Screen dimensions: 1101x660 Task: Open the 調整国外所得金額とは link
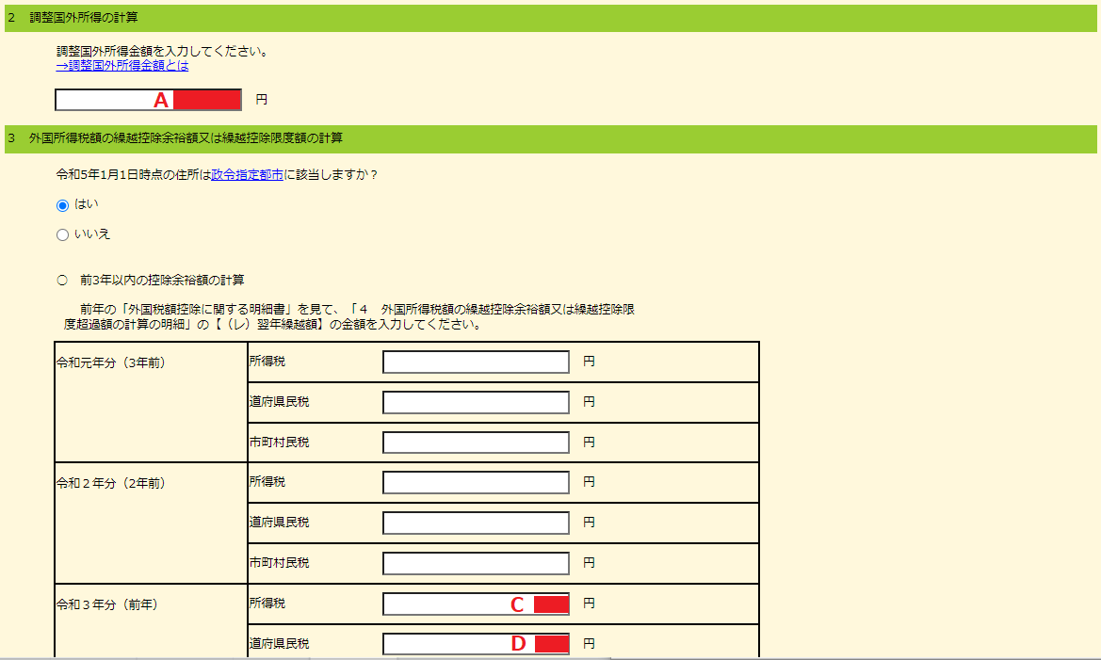pos(122,65)
